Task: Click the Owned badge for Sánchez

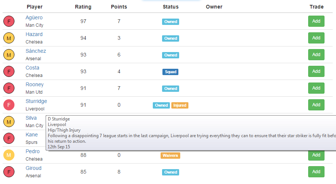Action: point(171,55)
